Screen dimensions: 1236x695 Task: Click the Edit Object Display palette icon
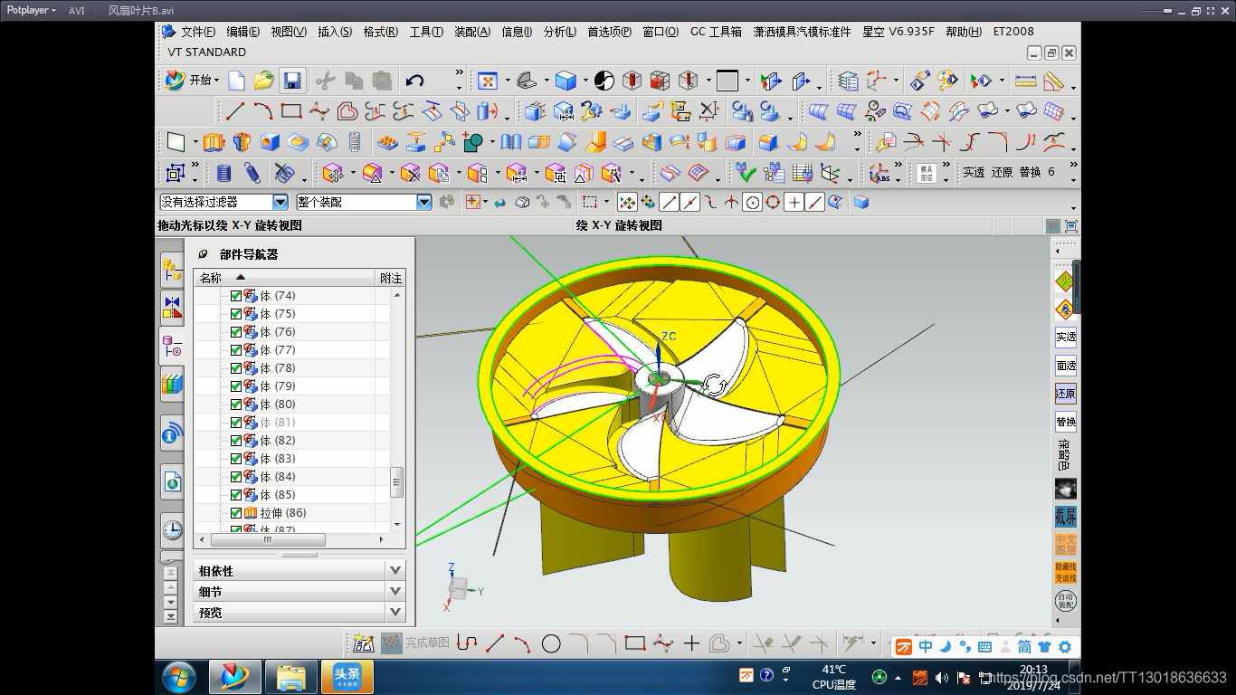click(x=947, y=81)
